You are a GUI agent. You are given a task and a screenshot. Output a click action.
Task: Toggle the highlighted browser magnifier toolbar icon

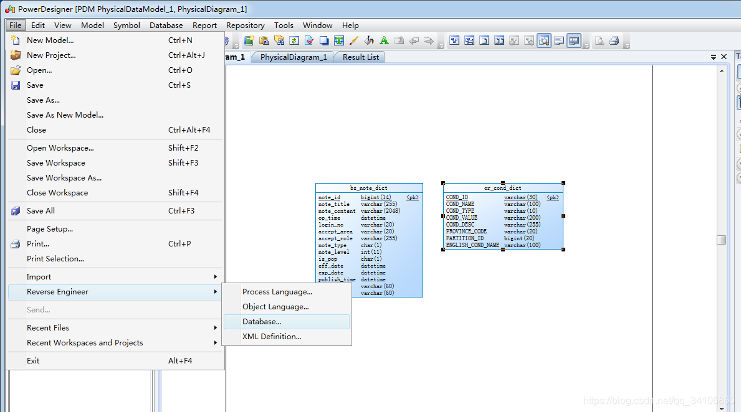(544, 40)
